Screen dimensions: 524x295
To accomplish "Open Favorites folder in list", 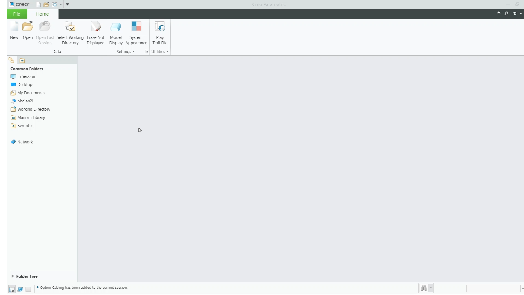I will [22, 126].
